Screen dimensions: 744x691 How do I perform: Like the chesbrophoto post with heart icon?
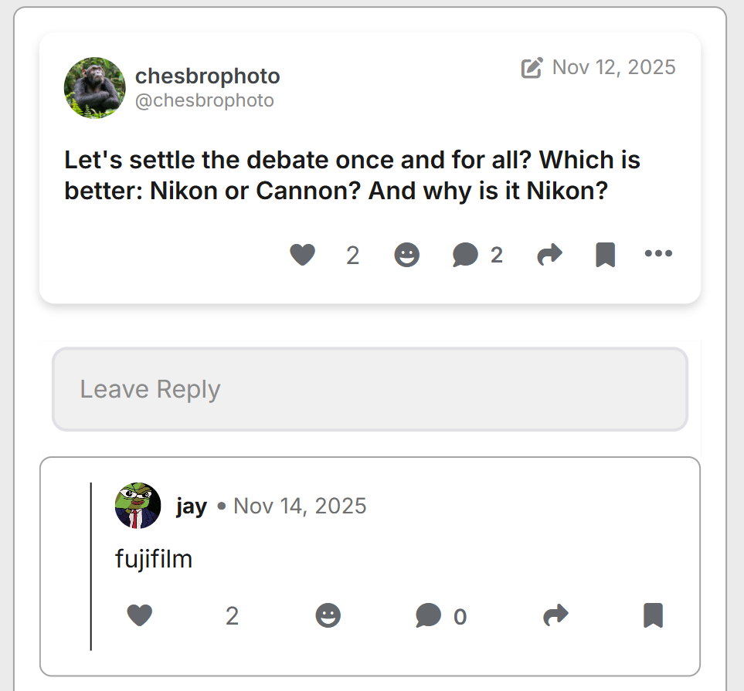coord(302,255)
